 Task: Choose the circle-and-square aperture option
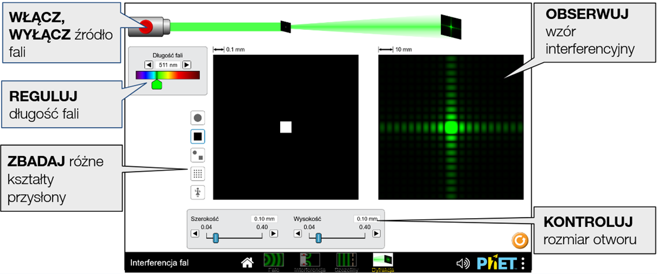(197, 155)
